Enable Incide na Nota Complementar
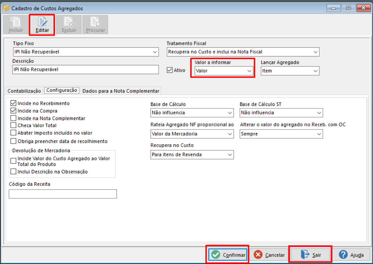 (x=13, y=118)
